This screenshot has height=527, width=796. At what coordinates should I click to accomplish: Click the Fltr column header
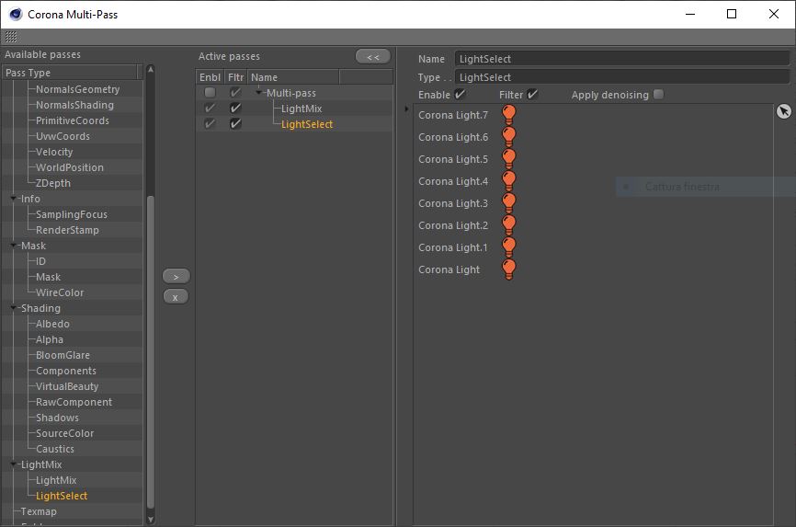235,77
